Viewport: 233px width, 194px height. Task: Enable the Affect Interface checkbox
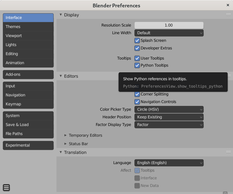pyautogui.click(x=137, y=178)
